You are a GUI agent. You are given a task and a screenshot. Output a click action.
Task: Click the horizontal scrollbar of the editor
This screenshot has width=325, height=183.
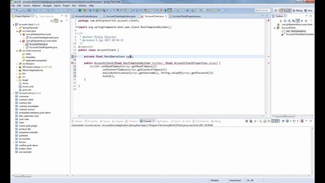(x=171, y=116)
